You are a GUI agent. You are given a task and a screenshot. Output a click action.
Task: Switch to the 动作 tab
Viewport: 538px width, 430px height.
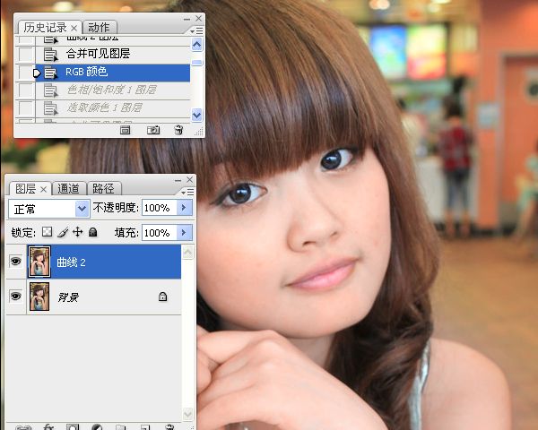pos(99,28)
